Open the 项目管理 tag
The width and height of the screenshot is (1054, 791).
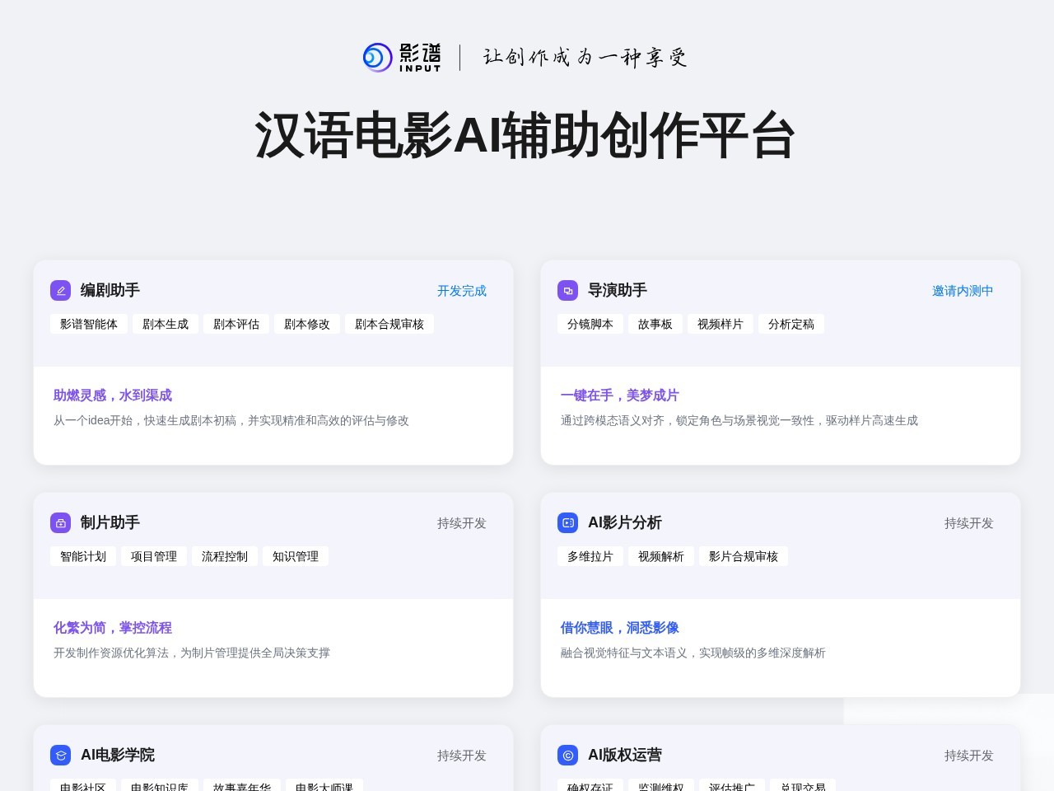[154, 557]
